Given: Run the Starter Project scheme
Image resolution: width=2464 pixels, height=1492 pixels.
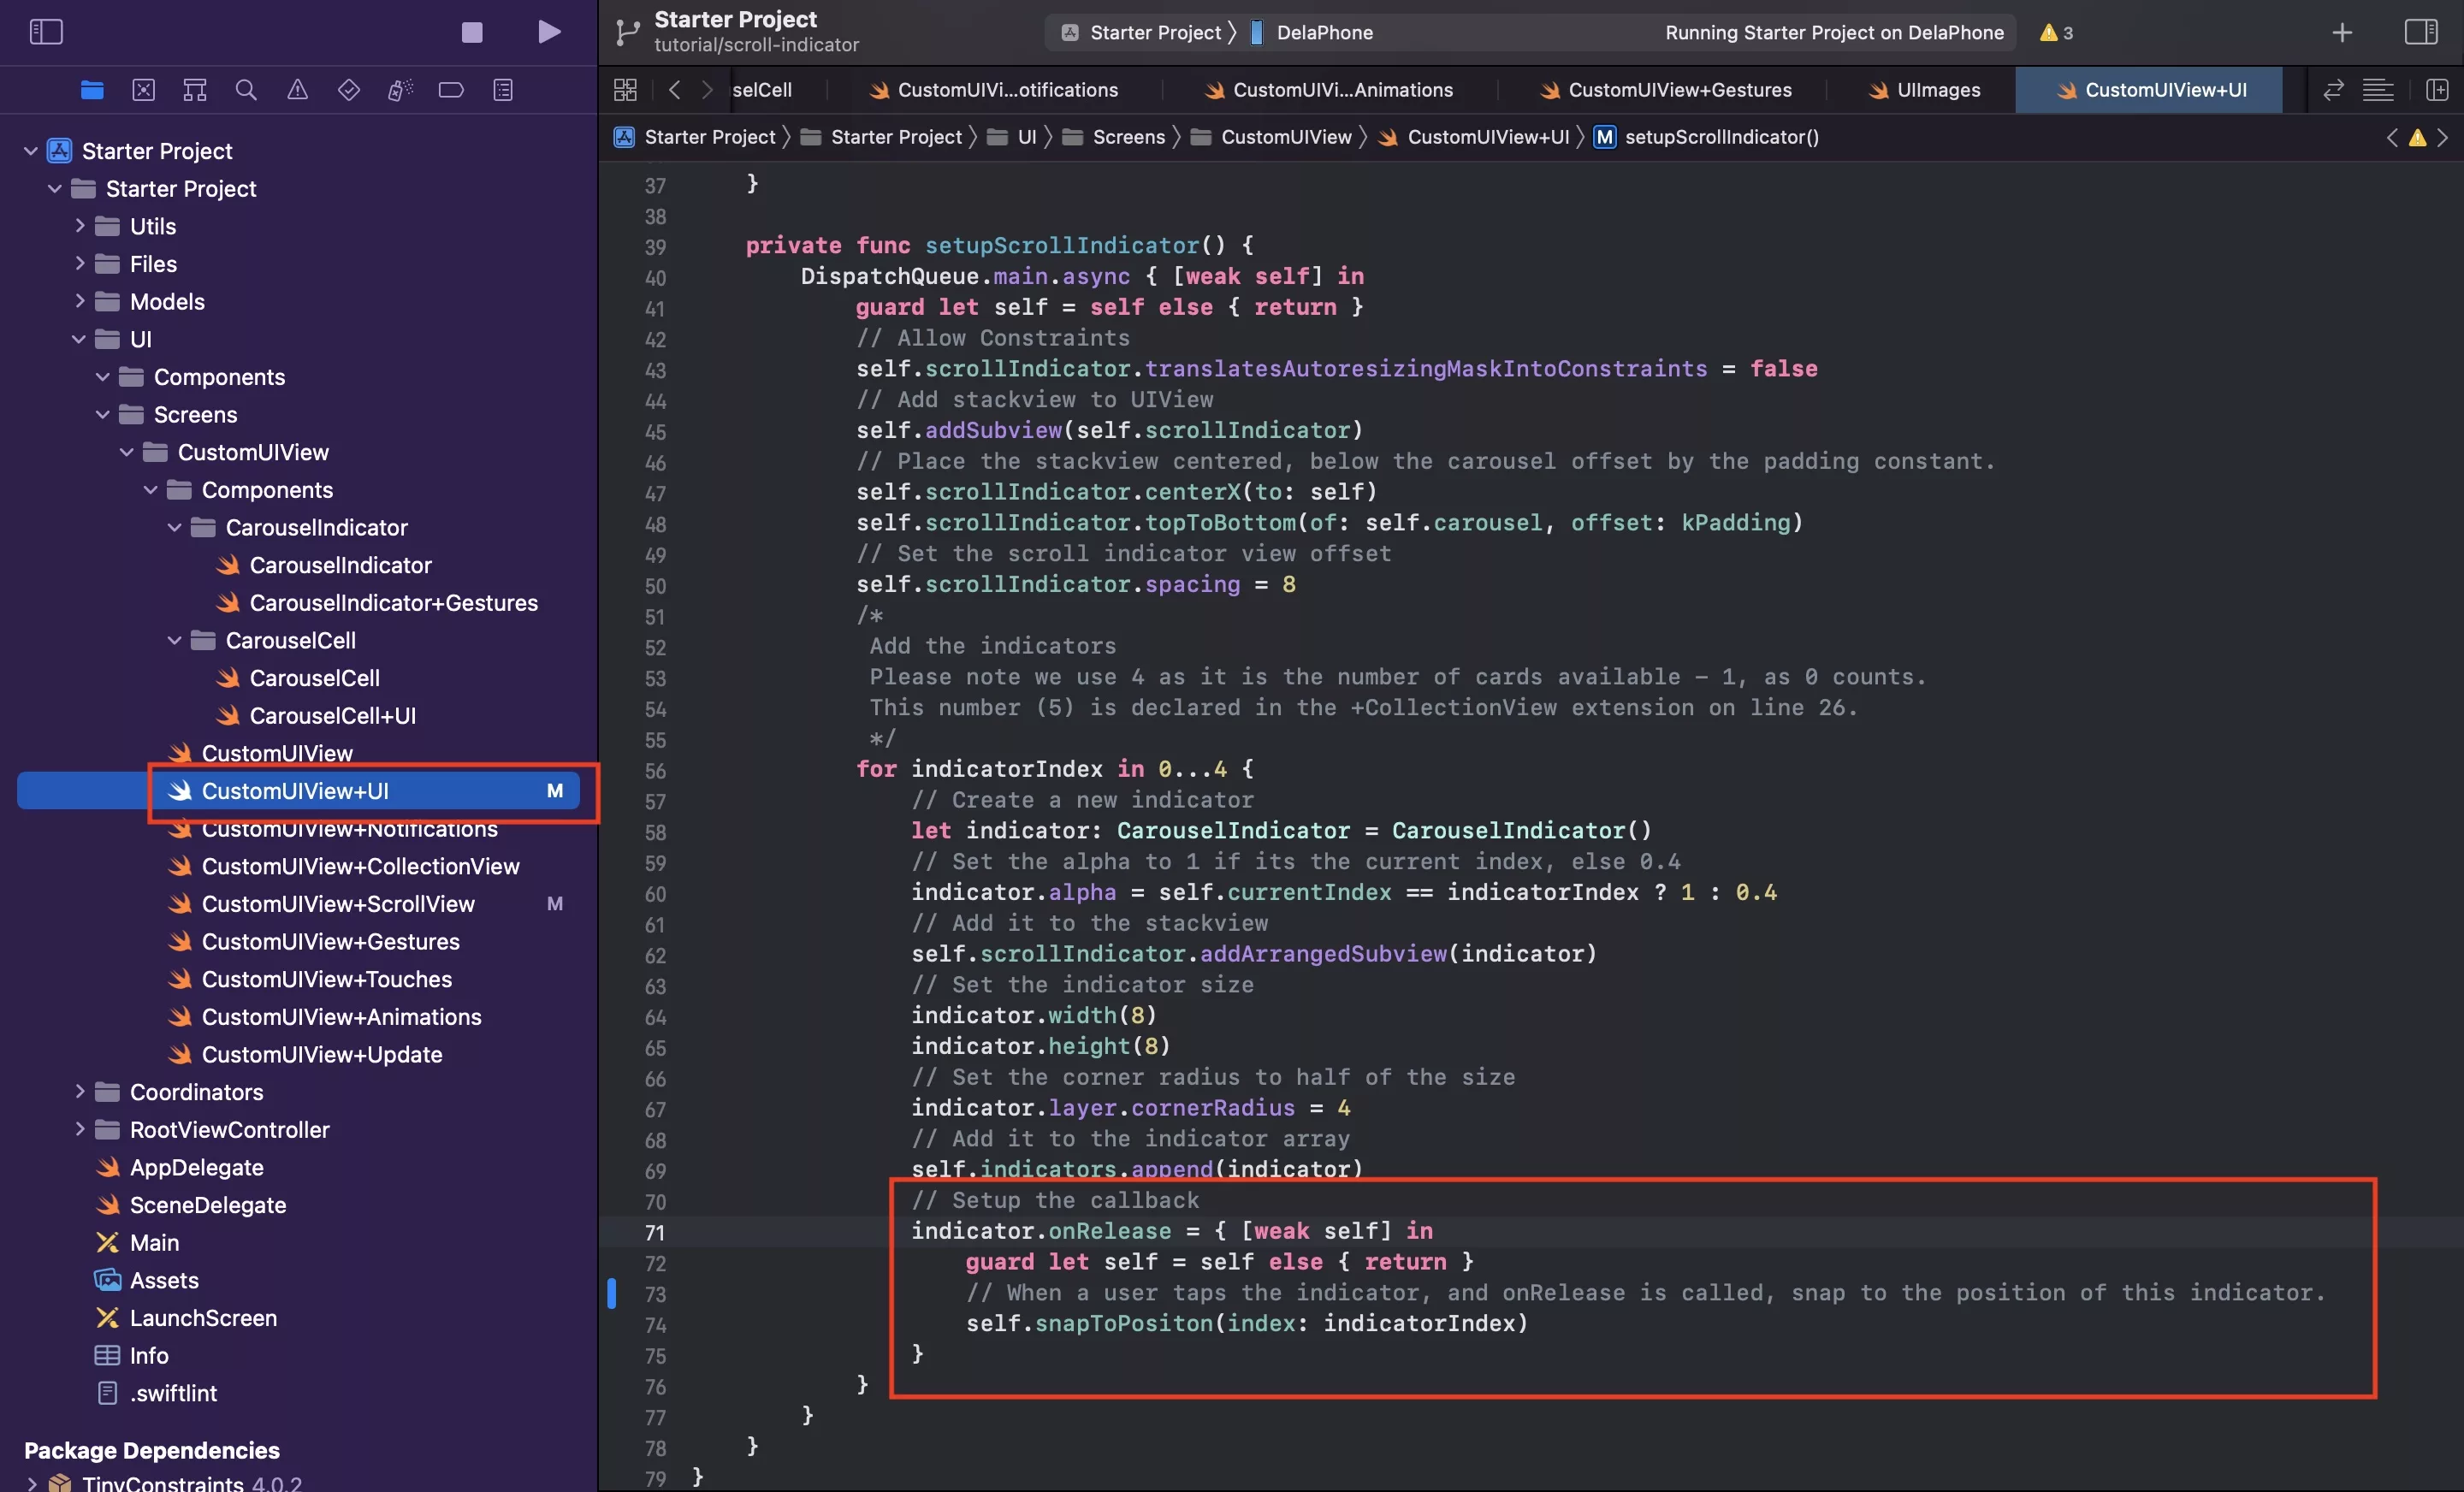Looking at the screenshot, I should (x=549, y=32).
